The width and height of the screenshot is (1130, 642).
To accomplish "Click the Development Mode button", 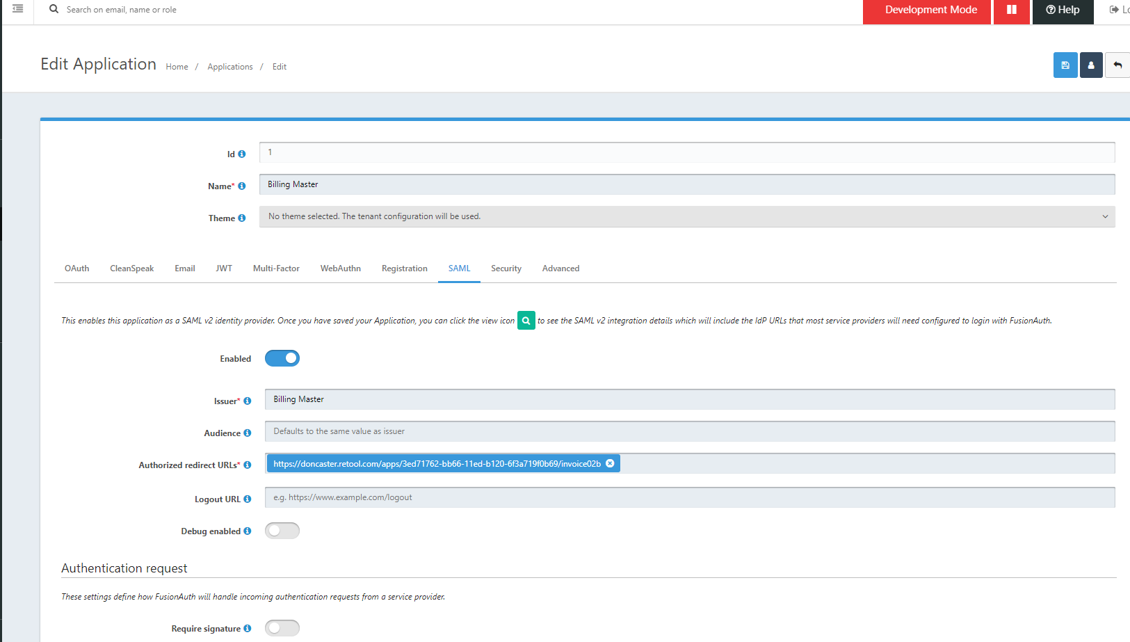I will pyautogui.click(x=930, y=10).
